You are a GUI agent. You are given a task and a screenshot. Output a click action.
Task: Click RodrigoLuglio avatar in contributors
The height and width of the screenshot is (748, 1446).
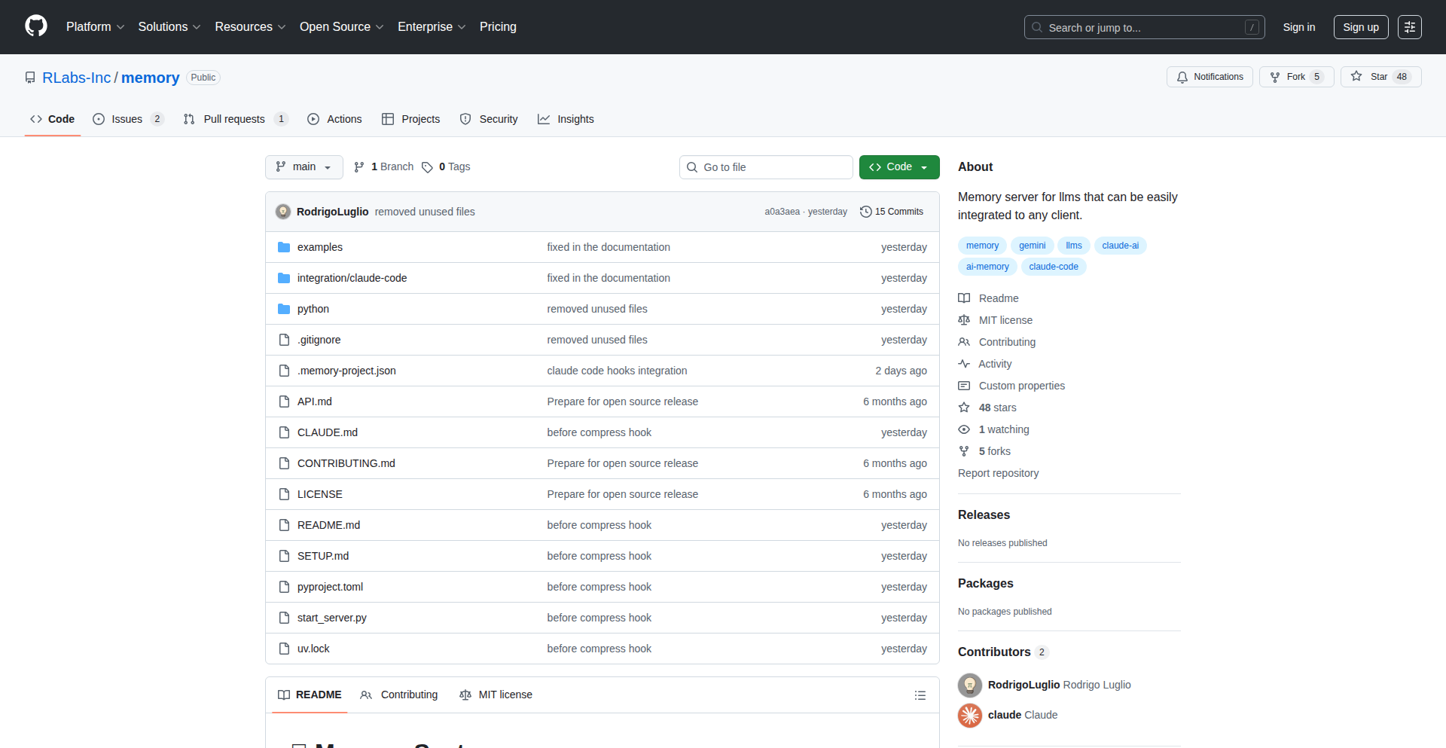coord(970,685)
